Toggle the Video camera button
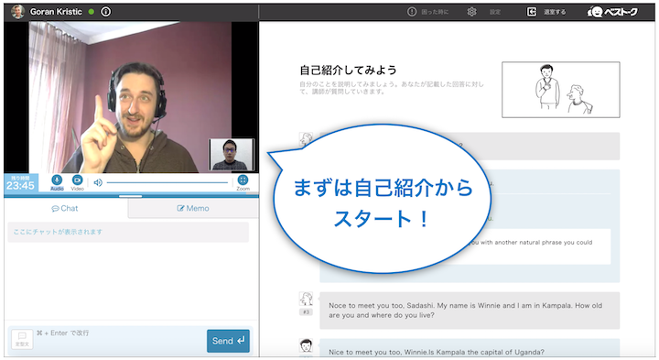This screenshot has width=659, height=360. click(77, 180)
